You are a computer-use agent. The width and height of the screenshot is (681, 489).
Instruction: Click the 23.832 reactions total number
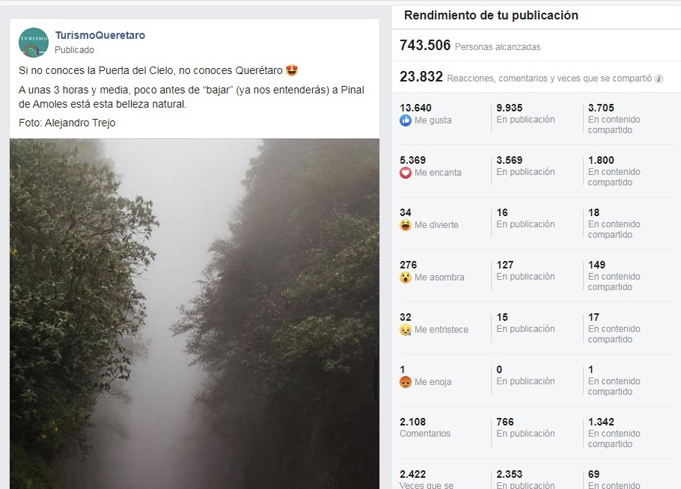coord(421,77)
